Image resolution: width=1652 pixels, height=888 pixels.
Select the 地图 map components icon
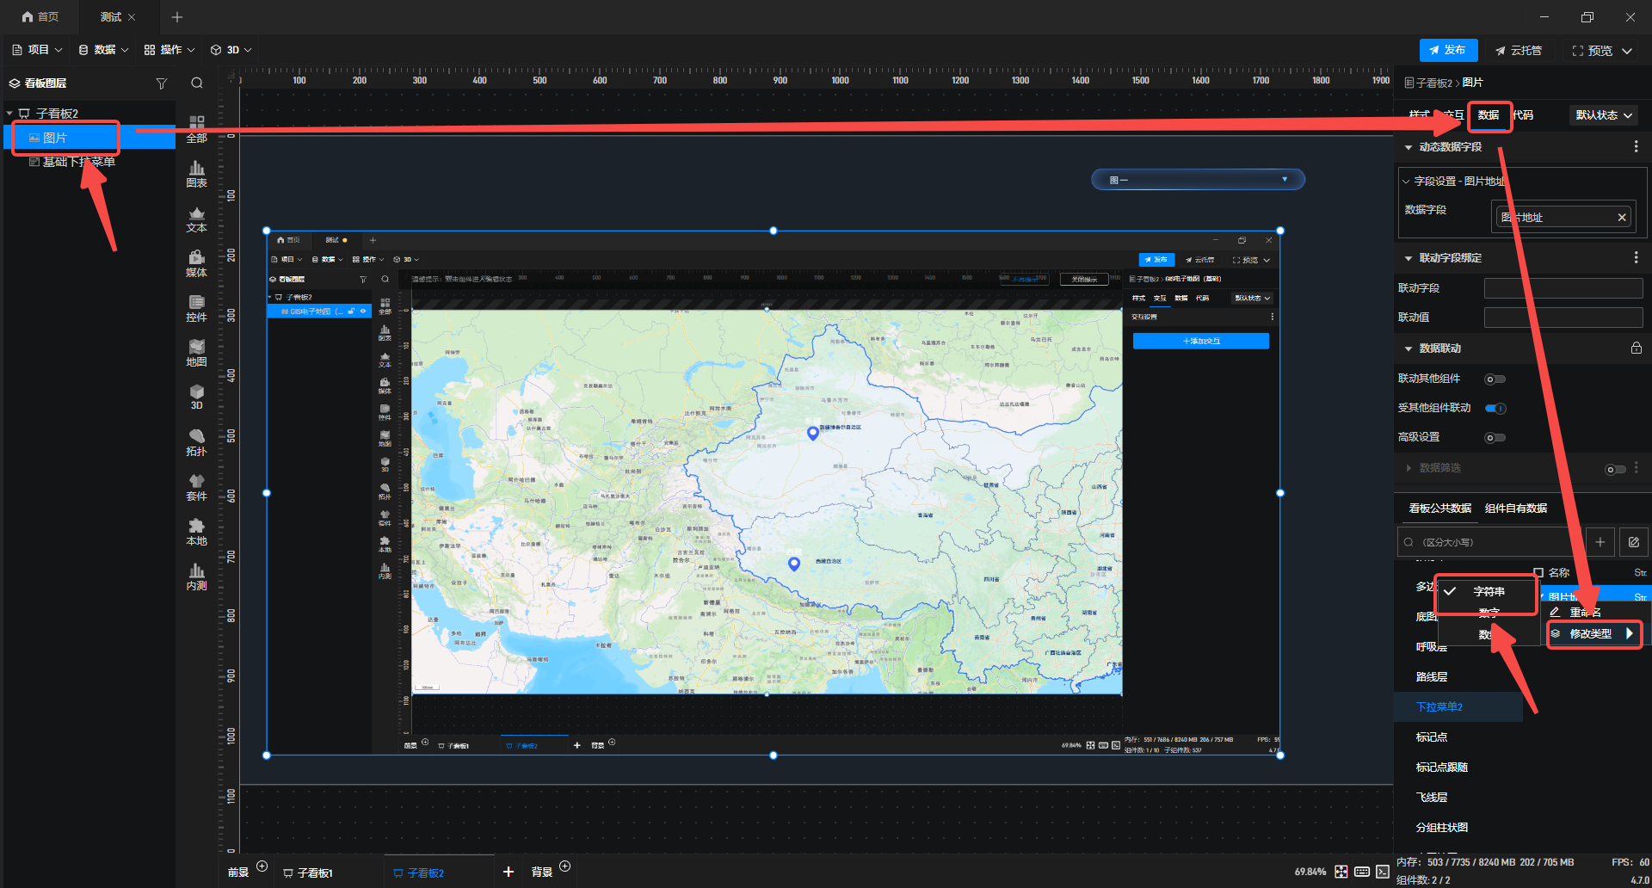[196, 353]
